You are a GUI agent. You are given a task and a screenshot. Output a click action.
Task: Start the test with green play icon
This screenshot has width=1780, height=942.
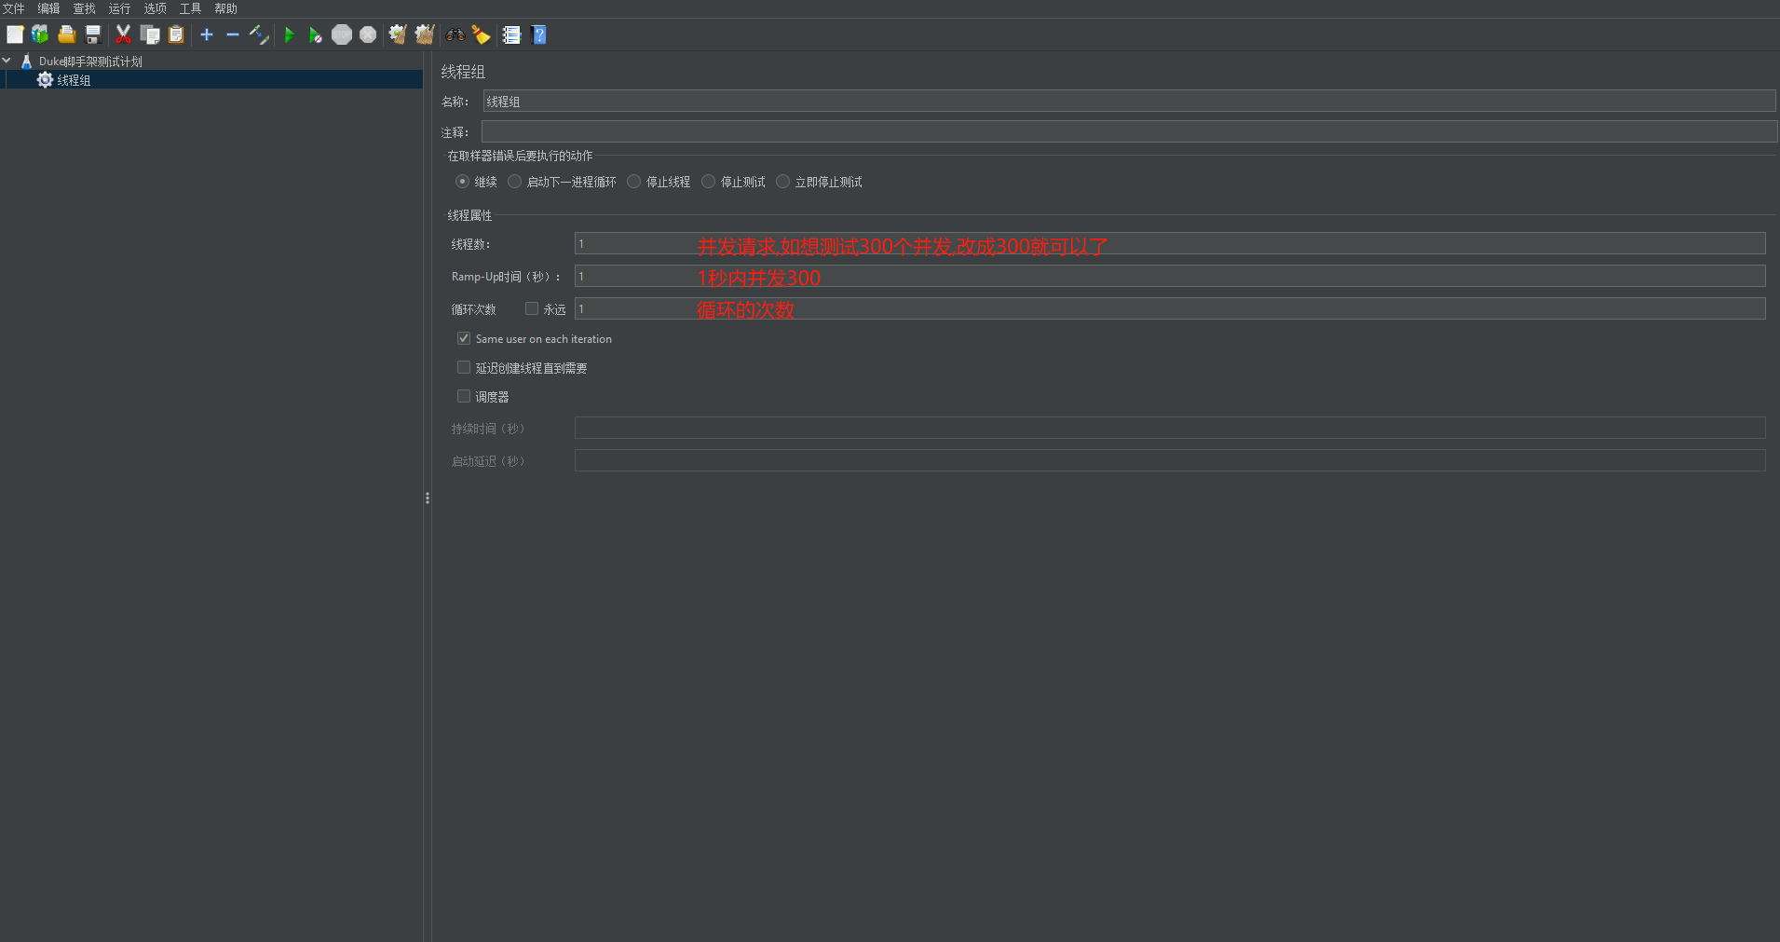(x=289, y=35)
